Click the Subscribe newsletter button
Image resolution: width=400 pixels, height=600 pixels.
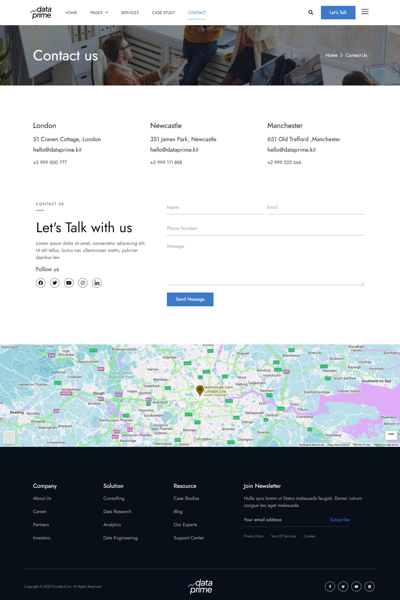(x=340, y=520)
